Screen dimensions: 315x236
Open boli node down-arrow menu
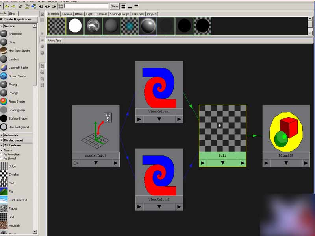222,163
